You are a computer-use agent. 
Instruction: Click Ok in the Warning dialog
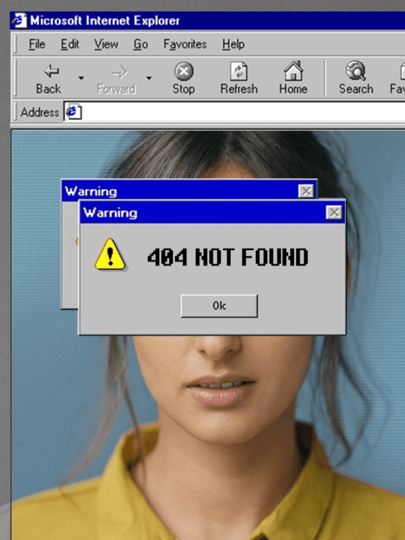pyautogui.click(x=219, y=306)
